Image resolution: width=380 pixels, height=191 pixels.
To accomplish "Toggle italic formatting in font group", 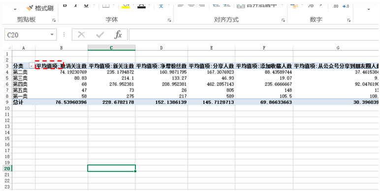I will pyautogui.click(x=76, y=5).
